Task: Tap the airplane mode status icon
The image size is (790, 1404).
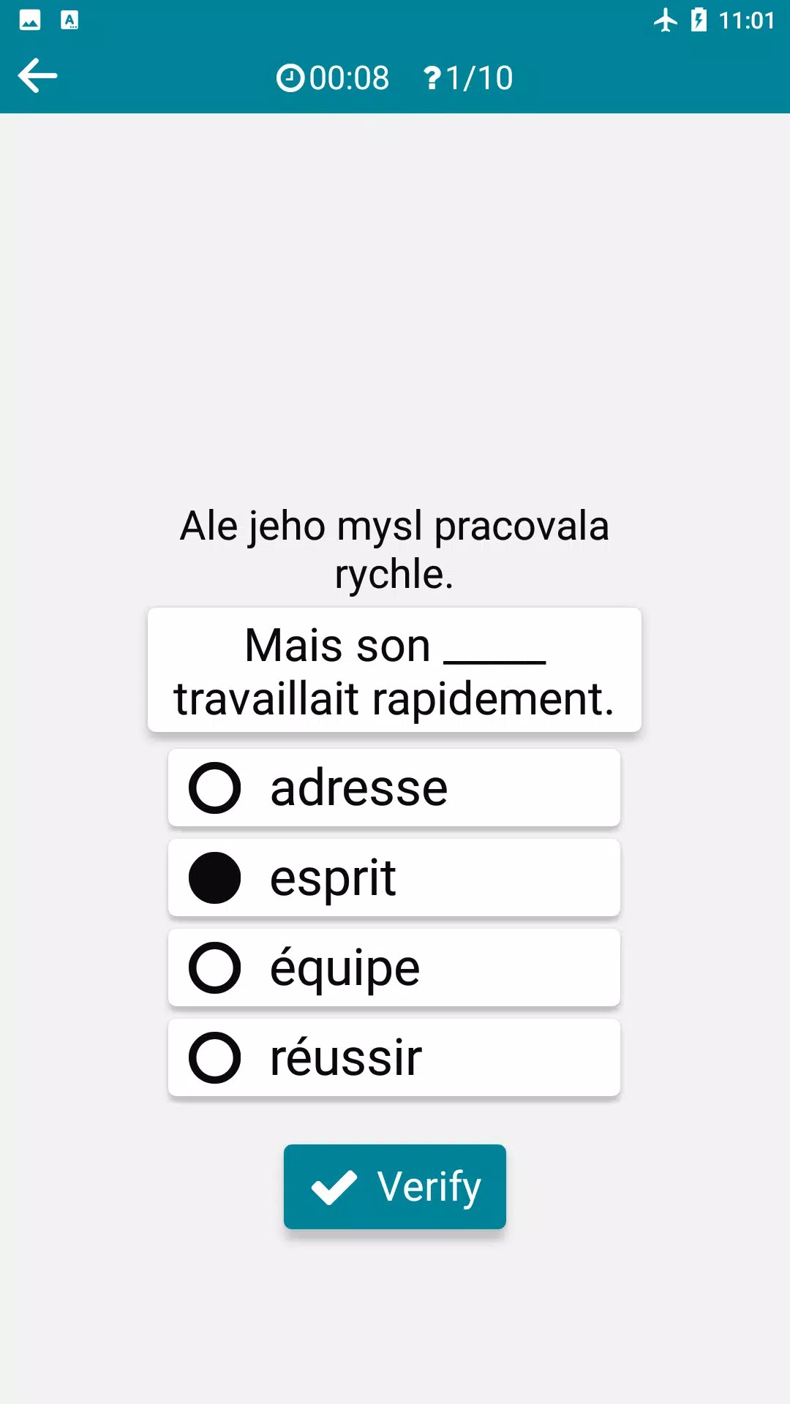Action: pyautogui.click(x=666, y=20)
